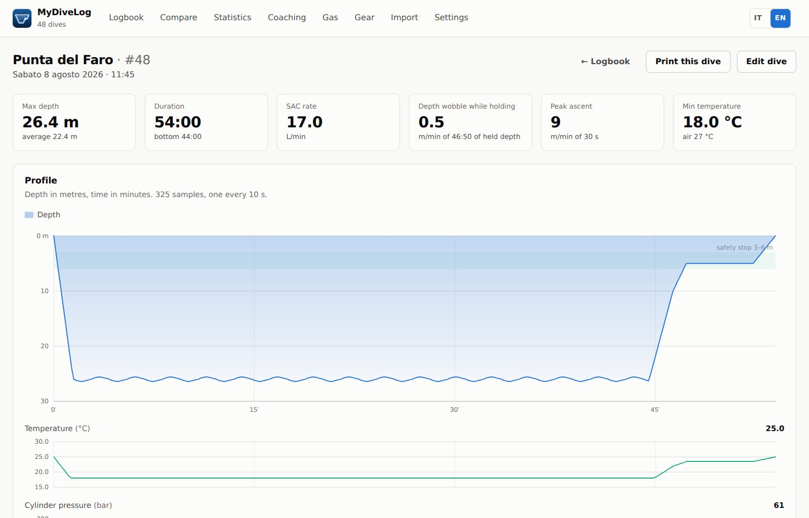Open the Settings page
Screen dimensions: 809x518
pos(451,18)
